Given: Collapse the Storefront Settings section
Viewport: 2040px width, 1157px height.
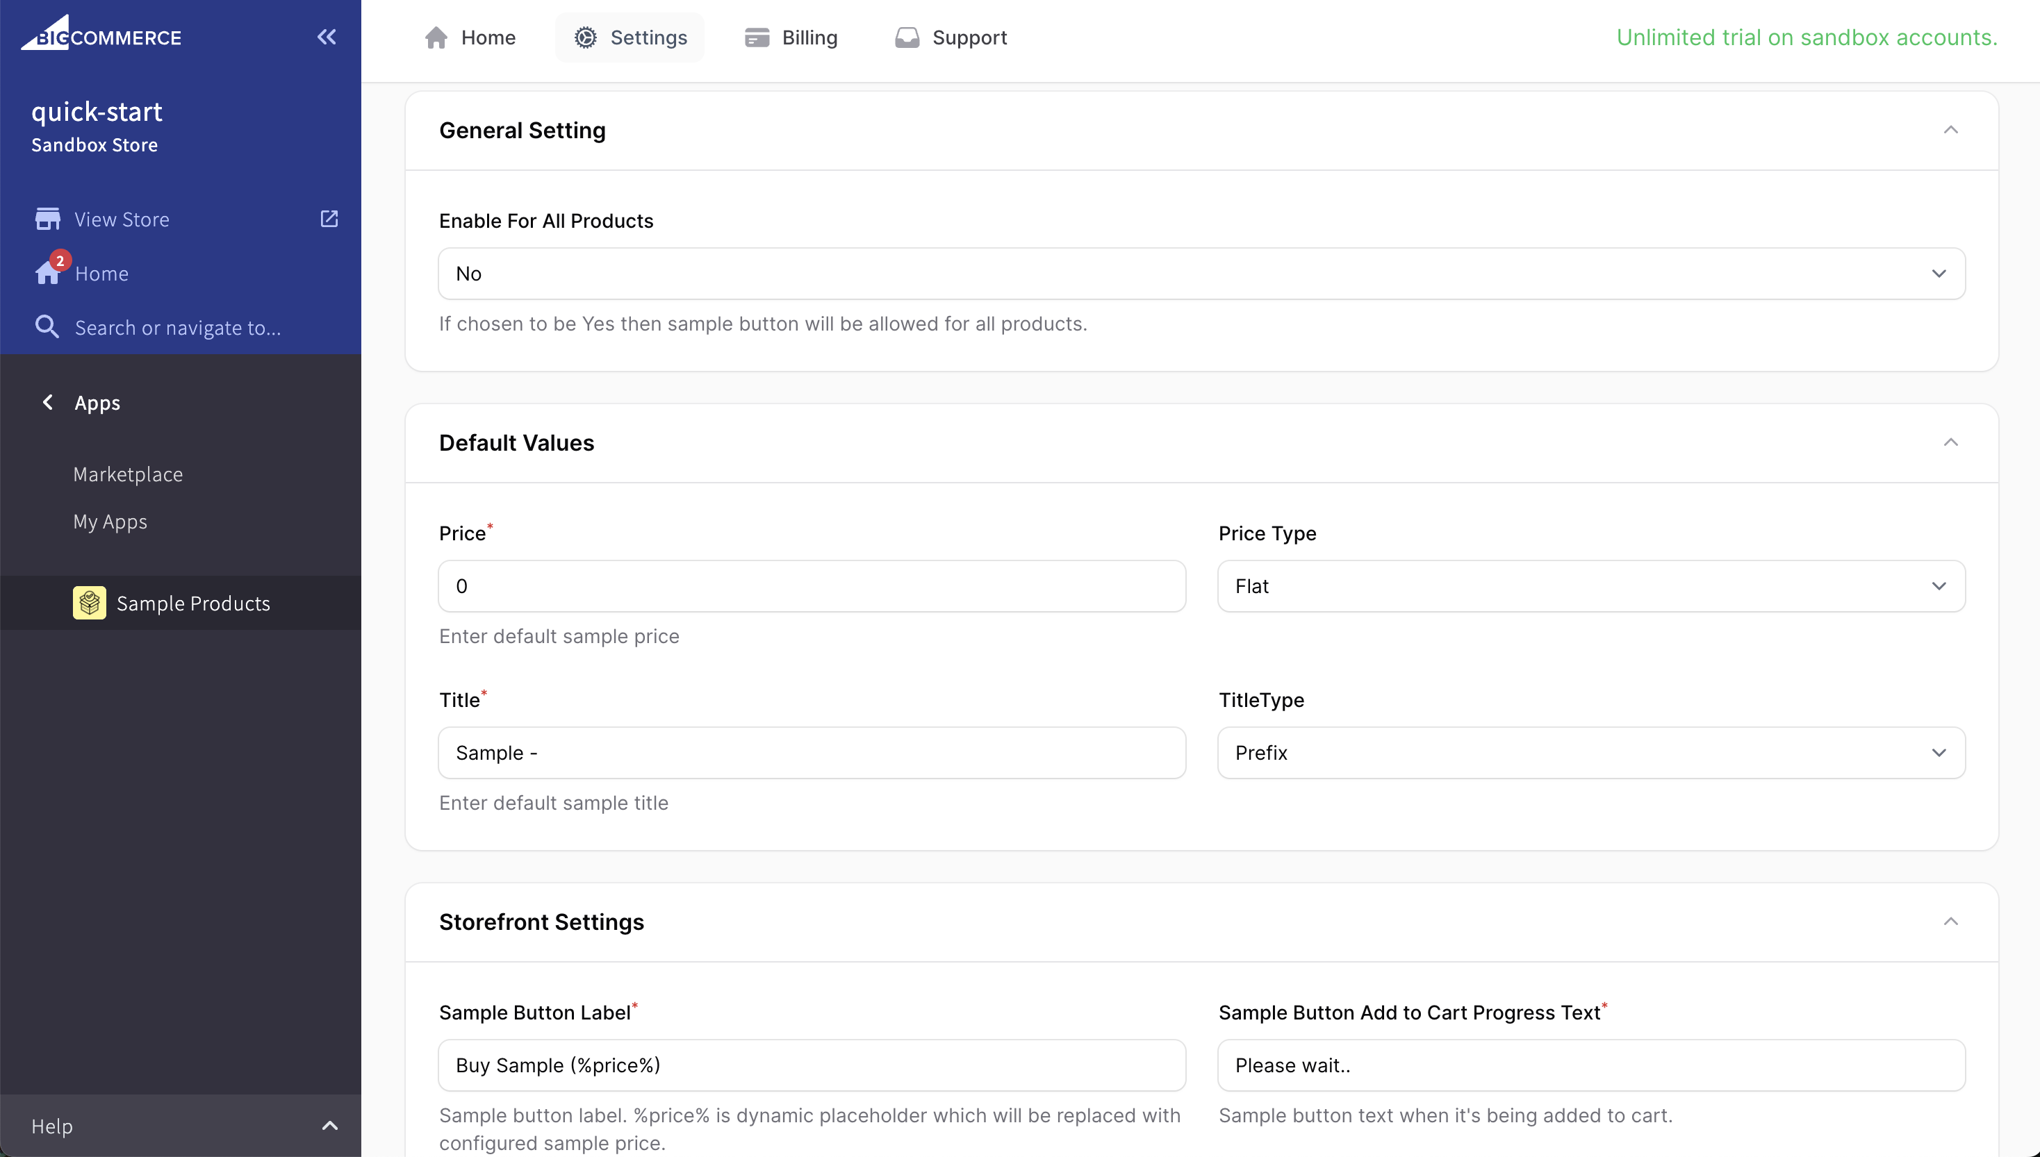Looking at the screenshot, I should pos(1950,921).
